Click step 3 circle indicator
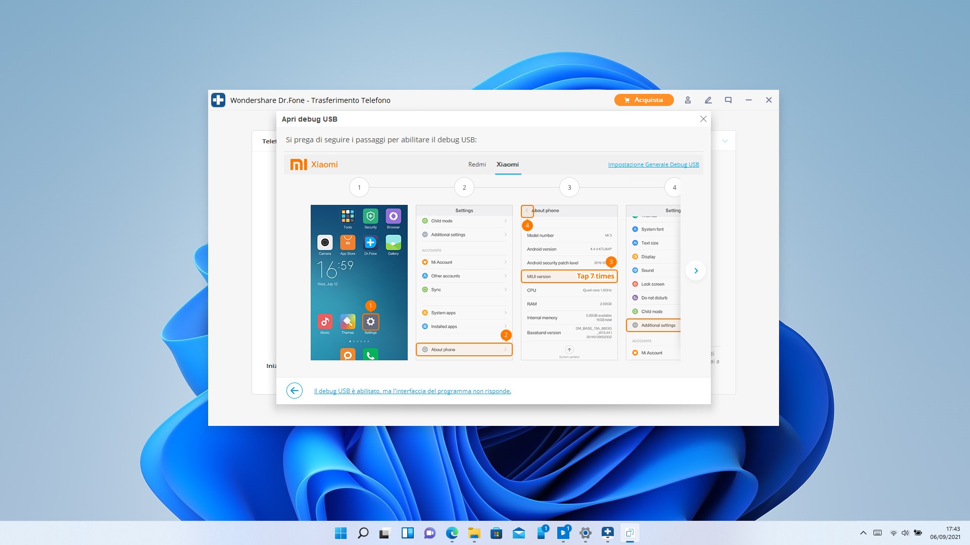 [569, 187]
